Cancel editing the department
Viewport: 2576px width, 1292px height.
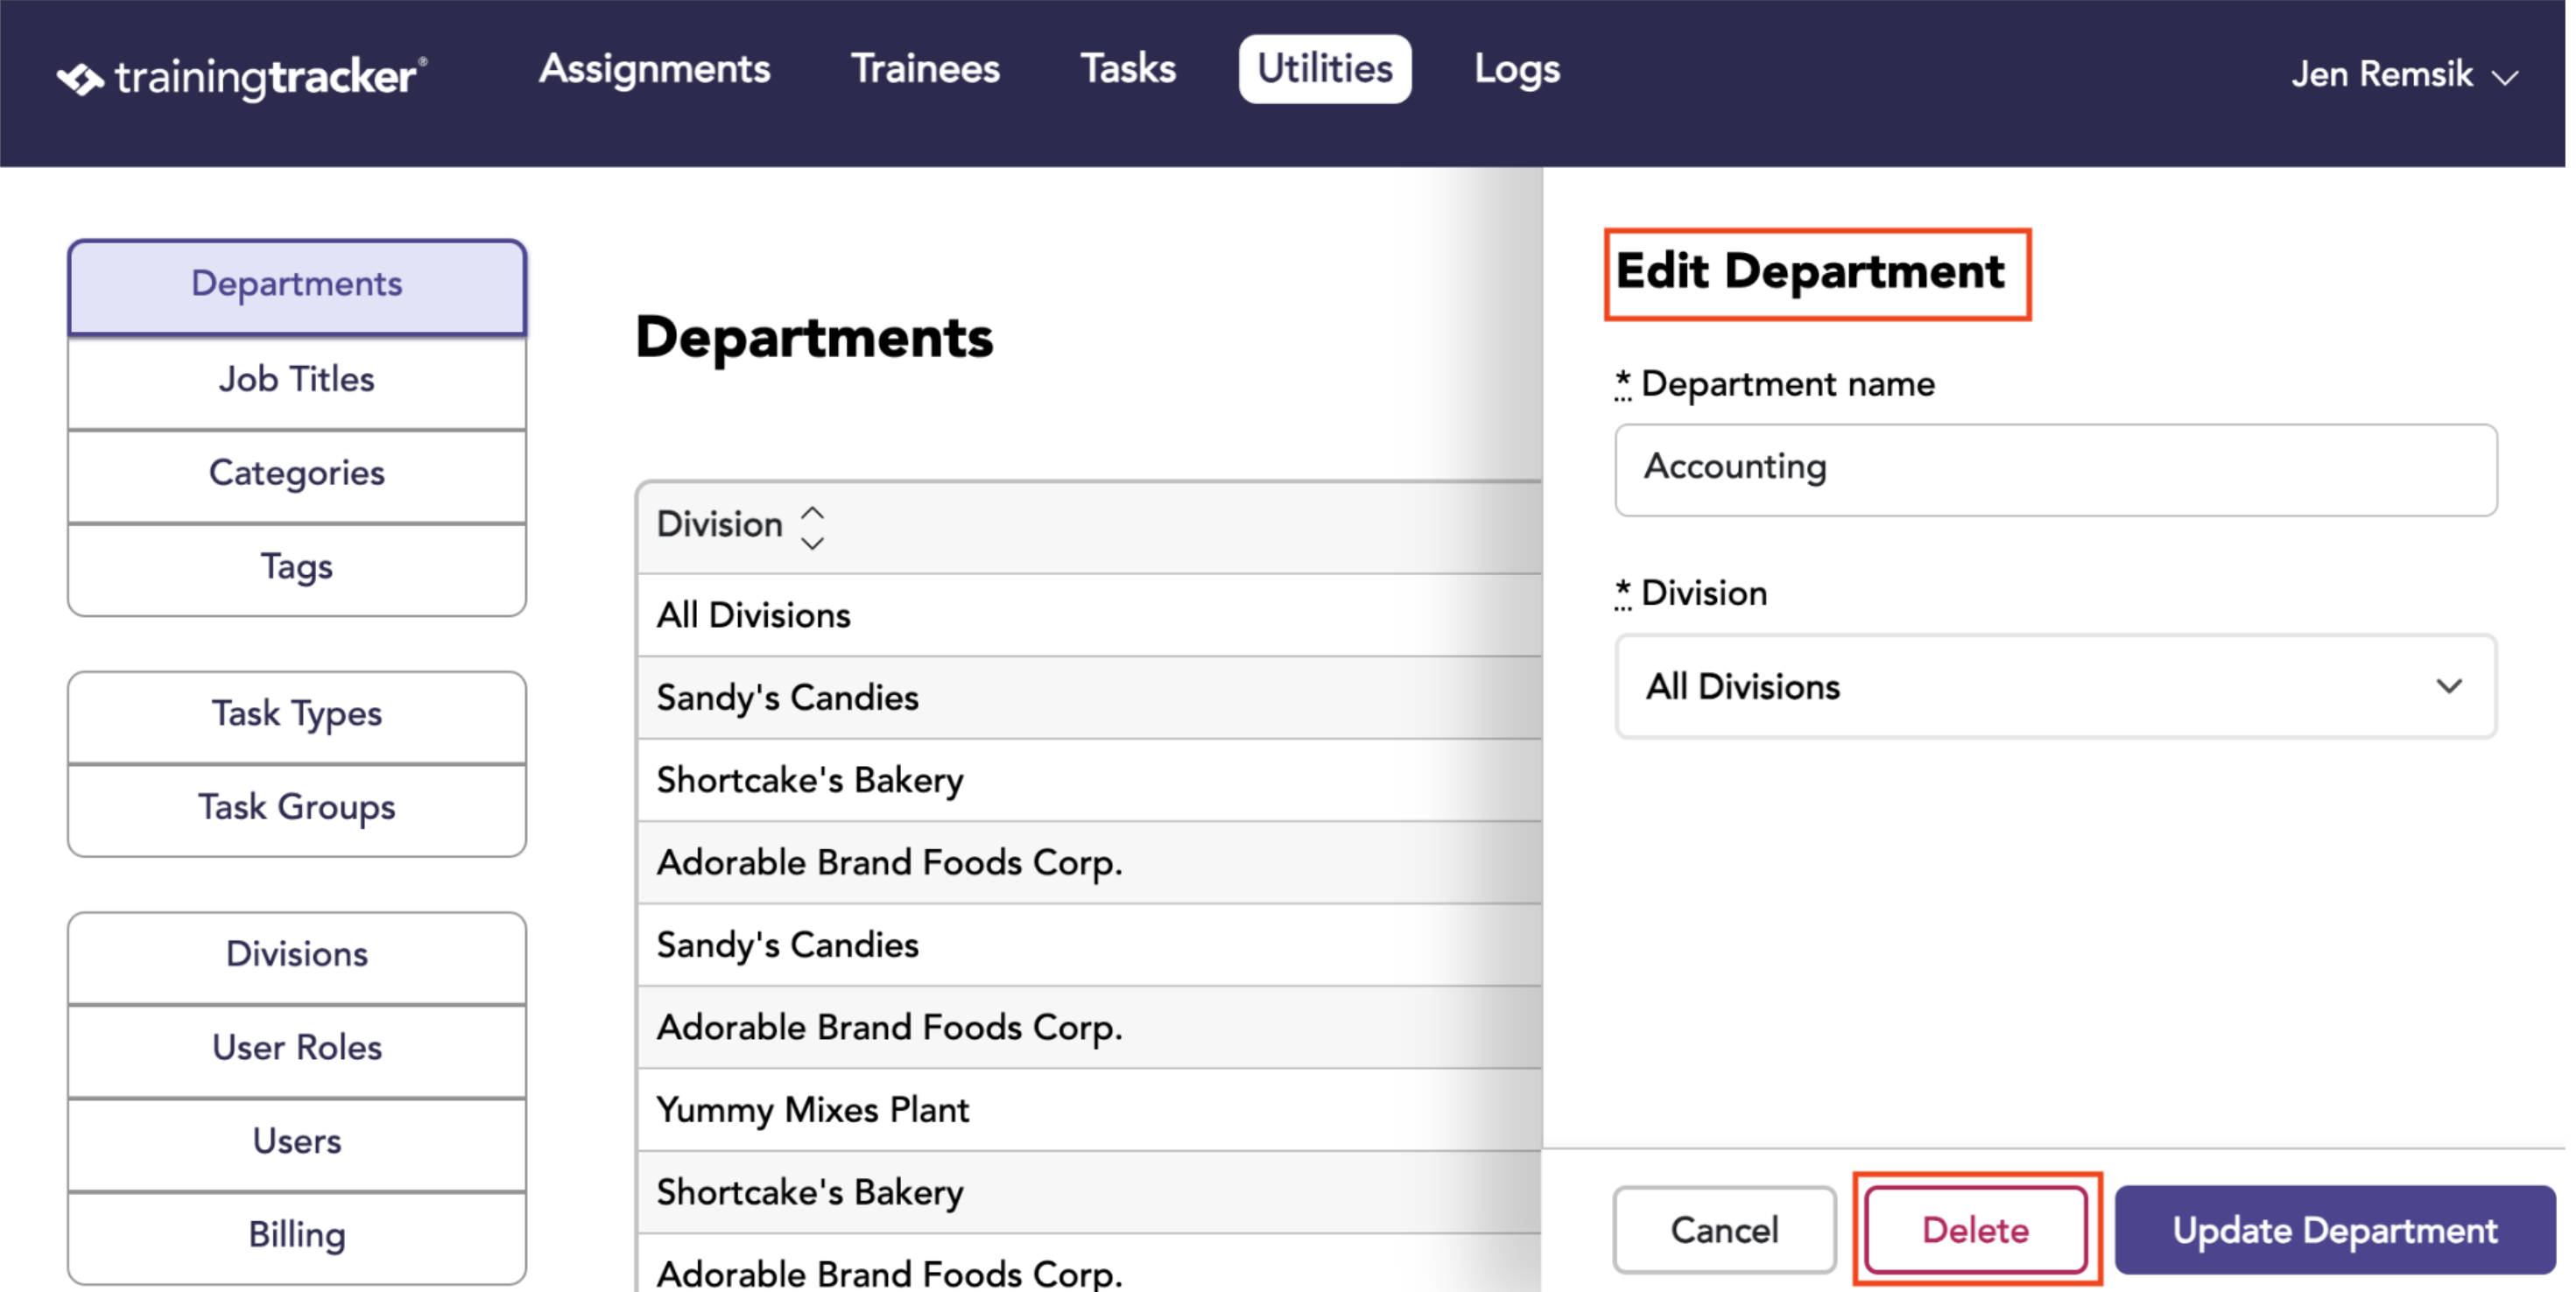coord(1724,1229)
